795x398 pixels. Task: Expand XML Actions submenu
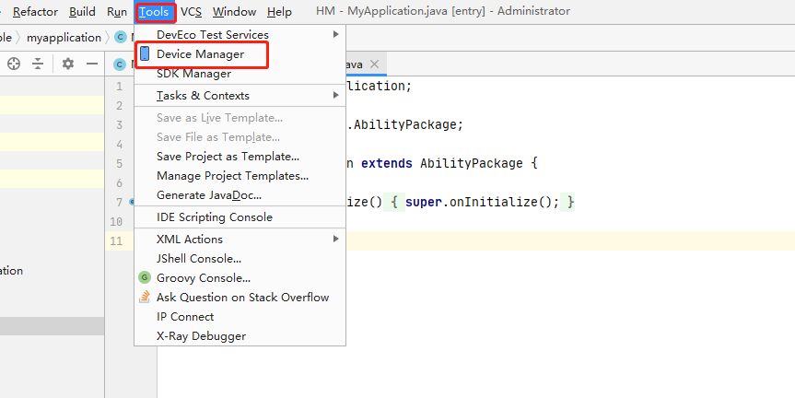(240, 239)
